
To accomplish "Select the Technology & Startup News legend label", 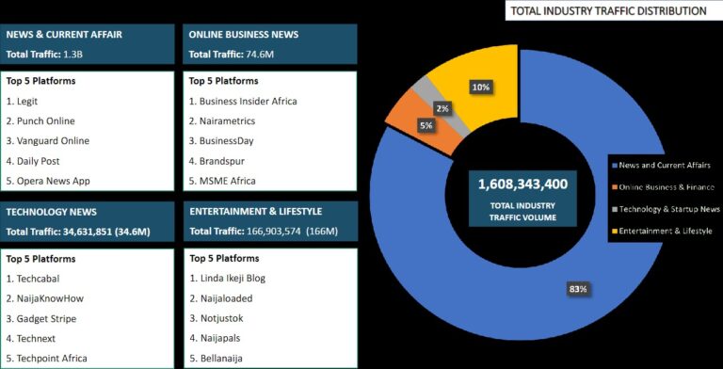I will pos(669,209).
